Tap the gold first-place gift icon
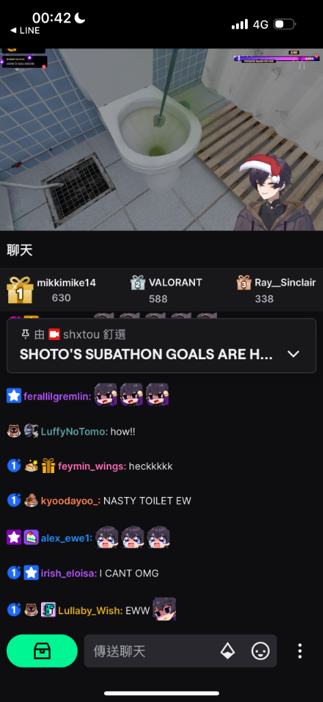This screenshot has width=323, height=702. [20, 290]
